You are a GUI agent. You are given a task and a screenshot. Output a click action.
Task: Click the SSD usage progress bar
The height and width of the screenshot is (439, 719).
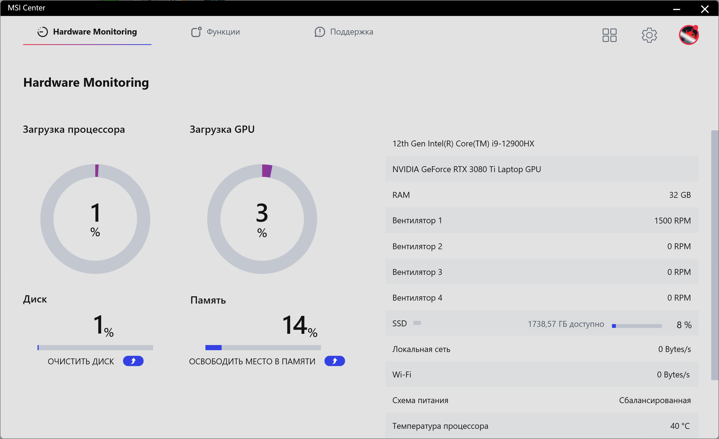point(637,326)
